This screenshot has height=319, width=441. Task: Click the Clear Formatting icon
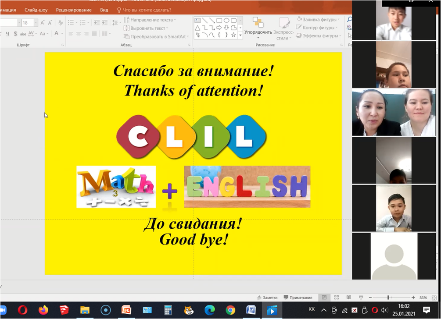pyautogui.click(x=60, y=23)
